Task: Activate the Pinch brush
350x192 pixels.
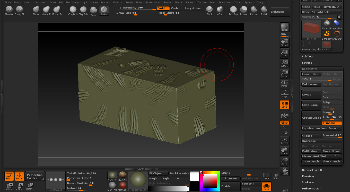Action: 209,11
